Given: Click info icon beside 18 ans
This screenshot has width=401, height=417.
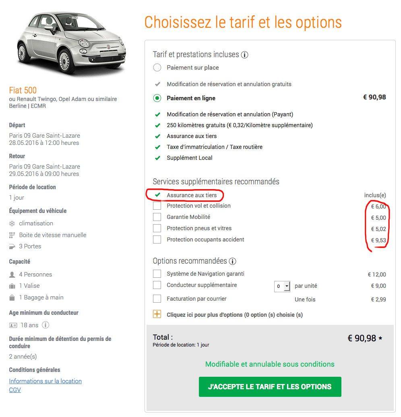Looking at the screenshot, I should tap(45, 325).
